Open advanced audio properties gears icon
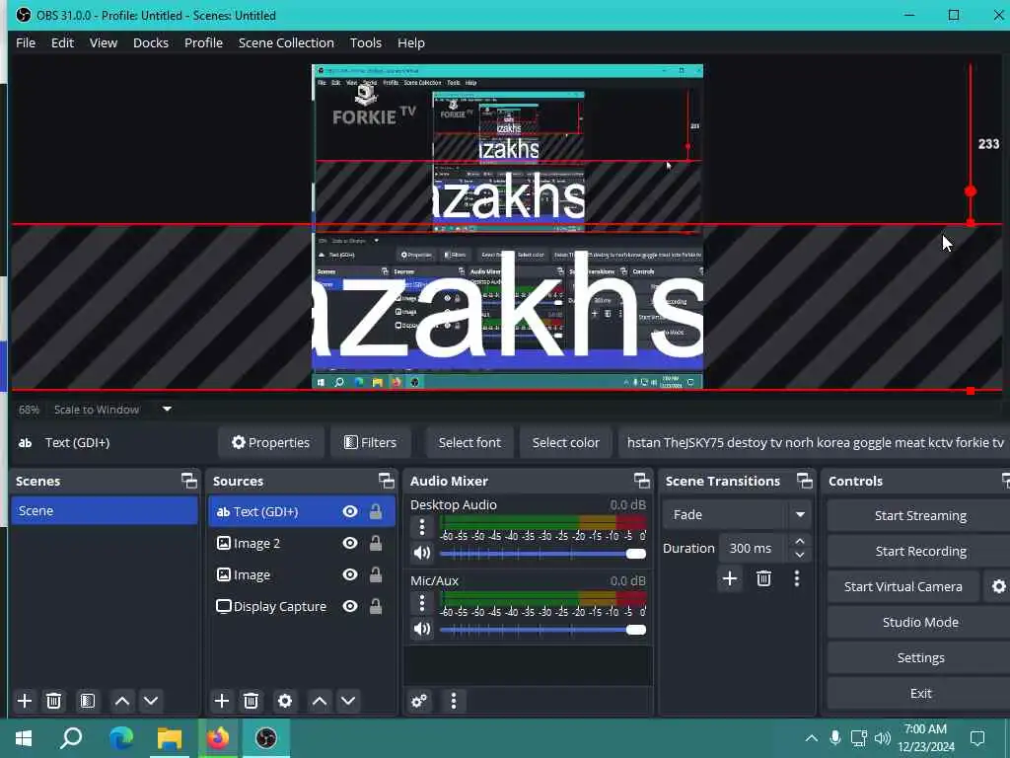This screenshot has width=1010, height=758. 419,701
